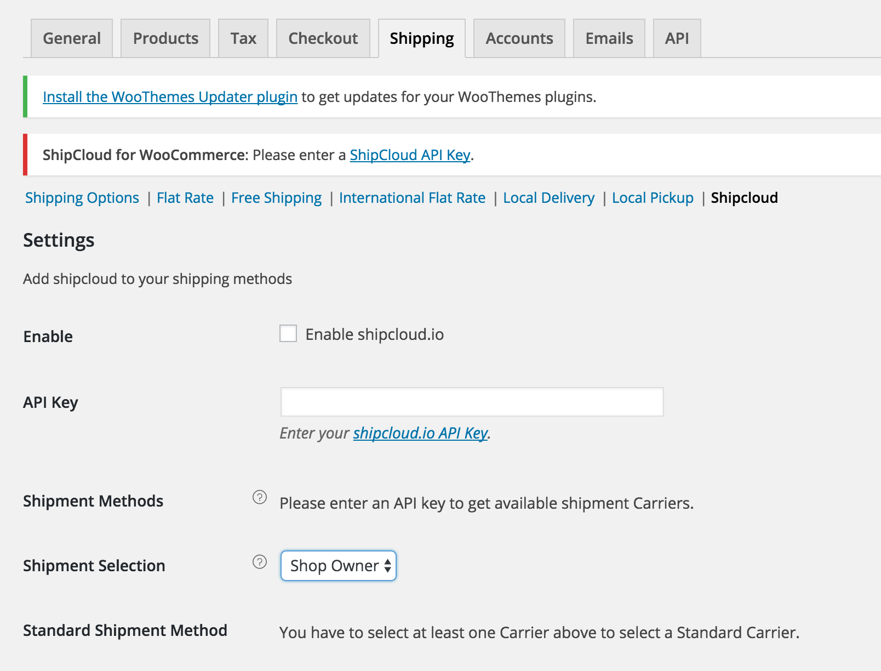Click the Shipment Methods label
The width and height of the screenshot is (881, 671).
coord(93,501)
